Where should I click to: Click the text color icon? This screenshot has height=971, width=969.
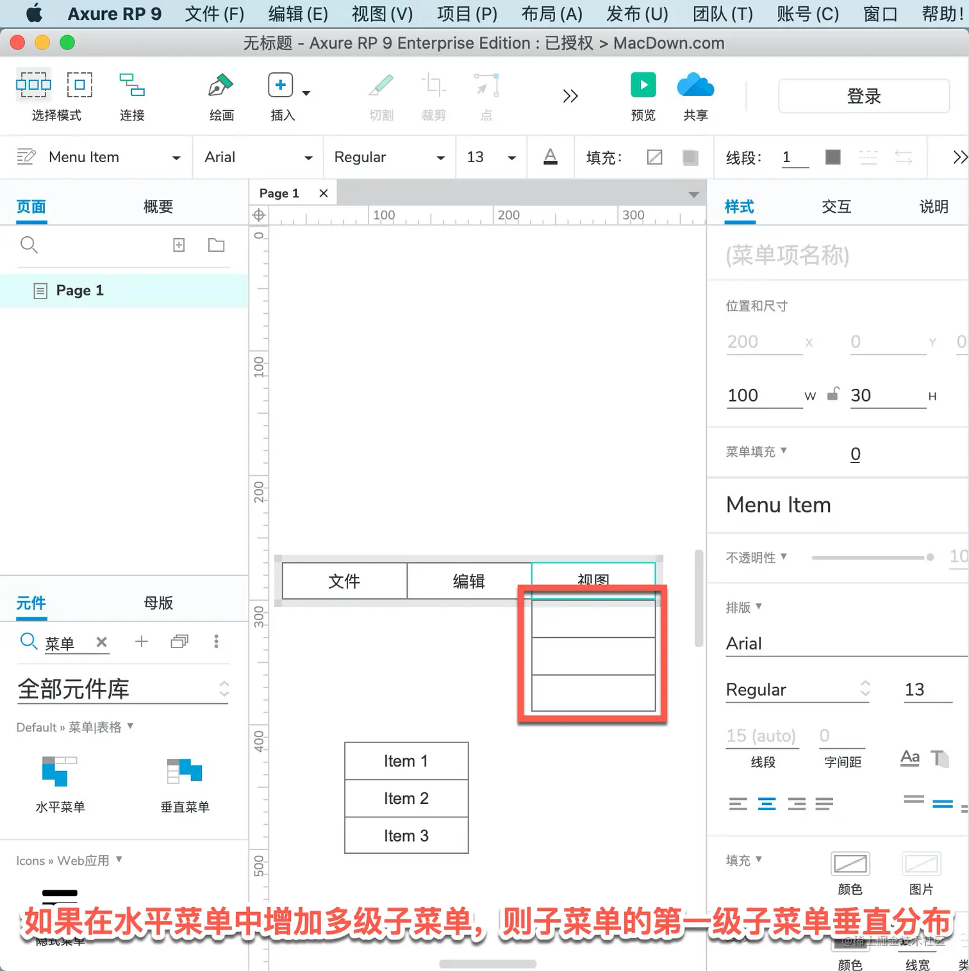tap(551, 158)
